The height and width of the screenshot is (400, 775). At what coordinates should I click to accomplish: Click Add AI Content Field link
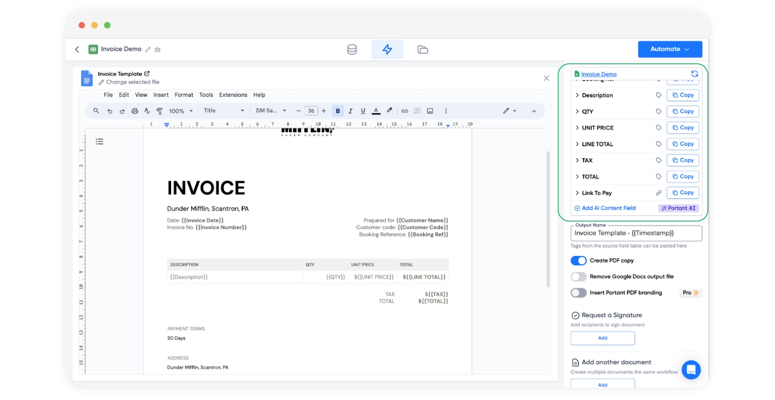(x=608, y=208)
